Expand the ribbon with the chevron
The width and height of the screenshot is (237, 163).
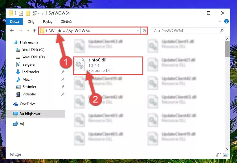click(220, 22)
